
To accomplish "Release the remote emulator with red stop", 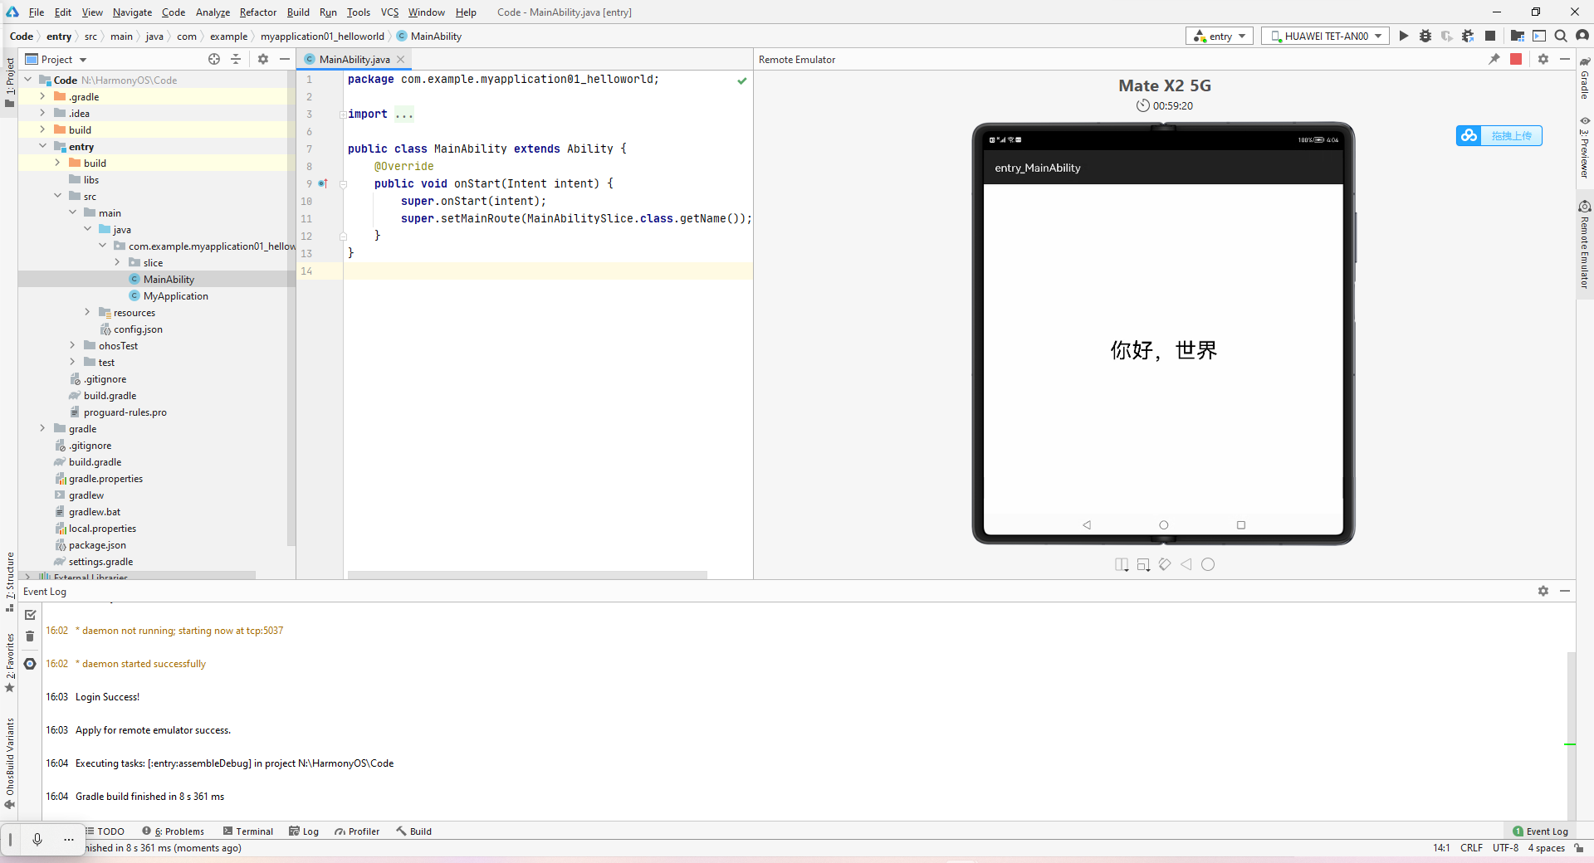I will (1516, 59).
